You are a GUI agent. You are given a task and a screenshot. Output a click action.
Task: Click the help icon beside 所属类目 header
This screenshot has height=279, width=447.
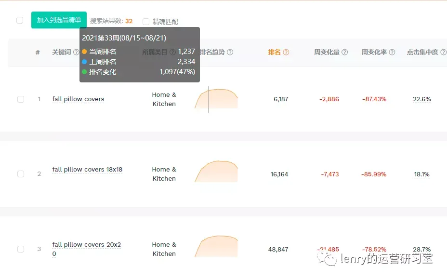point(172,52)
